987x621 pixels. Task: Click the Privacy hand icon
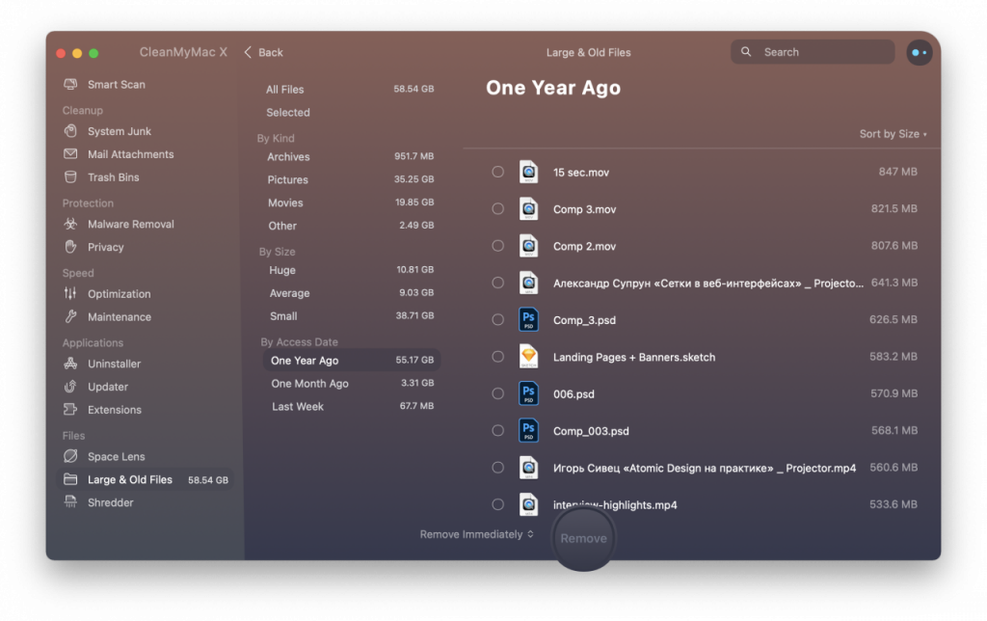click(70, 247)
